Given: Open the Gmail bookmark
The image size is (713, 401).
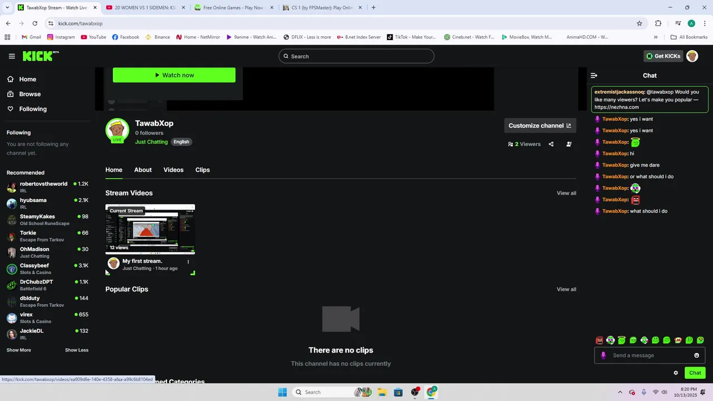Looking at the screenshot, I should [31, 37].
